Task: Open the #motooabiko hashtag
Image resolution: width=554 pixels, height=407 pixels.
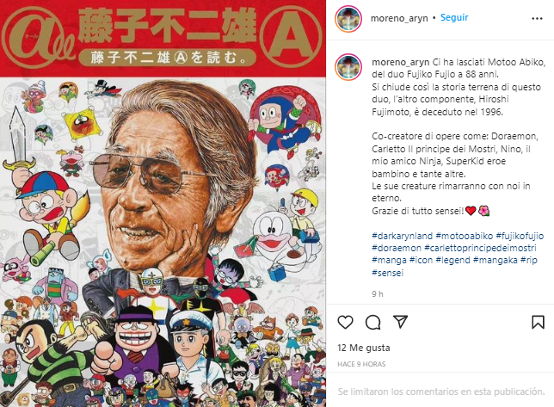Action: pos(465,236)
